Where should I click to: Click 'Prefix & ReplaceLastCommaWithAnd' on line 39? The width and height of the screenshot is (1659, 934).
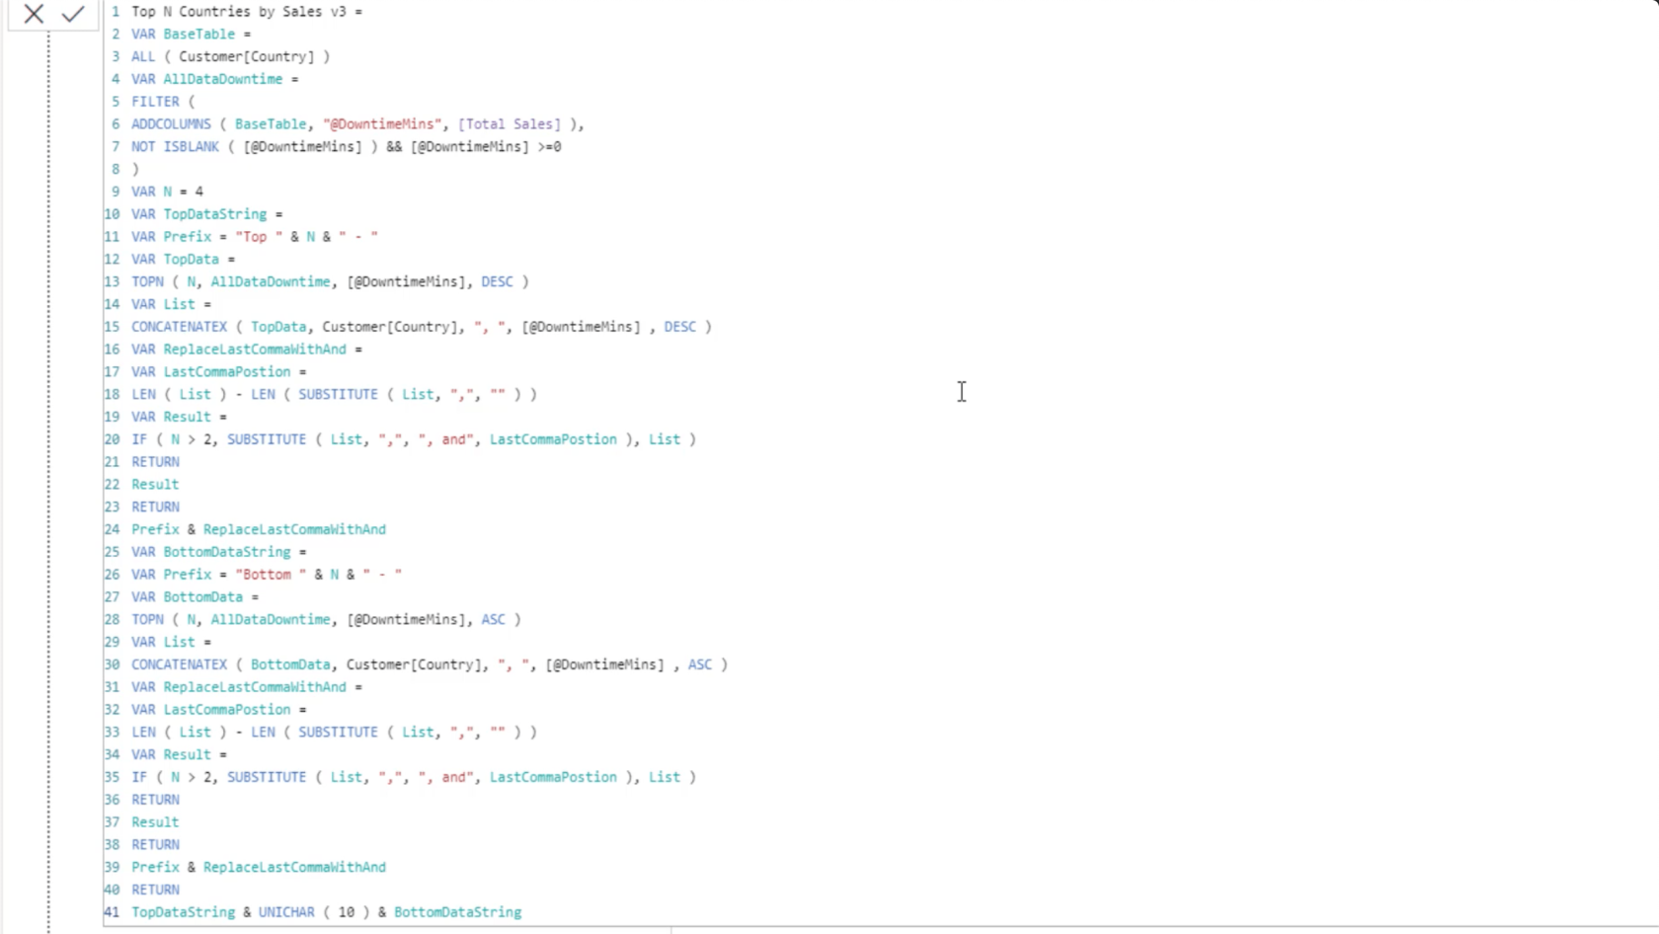[259, 868]
